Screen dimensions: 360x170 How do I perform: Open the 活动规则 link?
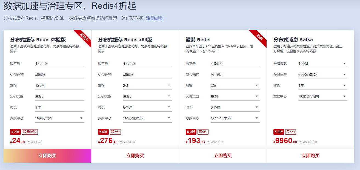point(155,18)
